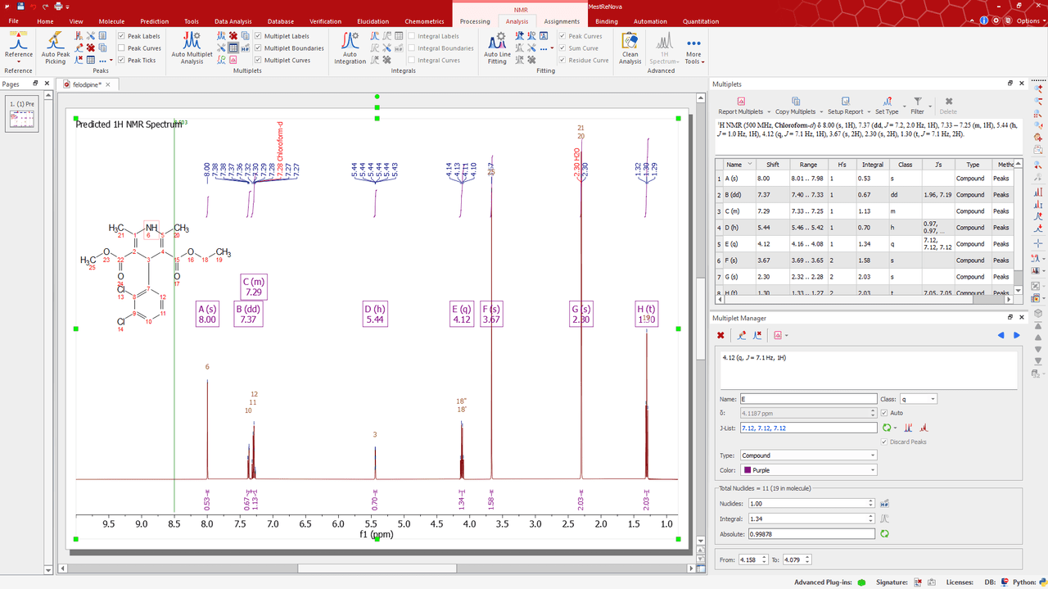Launch Auto Line Fitting

497,49
